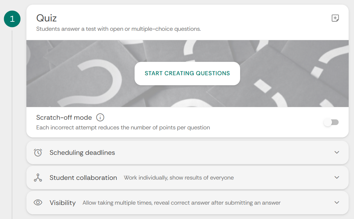Click the alarm clock icon for Scheduling deadlines
This screenshot has width=354, height=219.
coord(38,152)
